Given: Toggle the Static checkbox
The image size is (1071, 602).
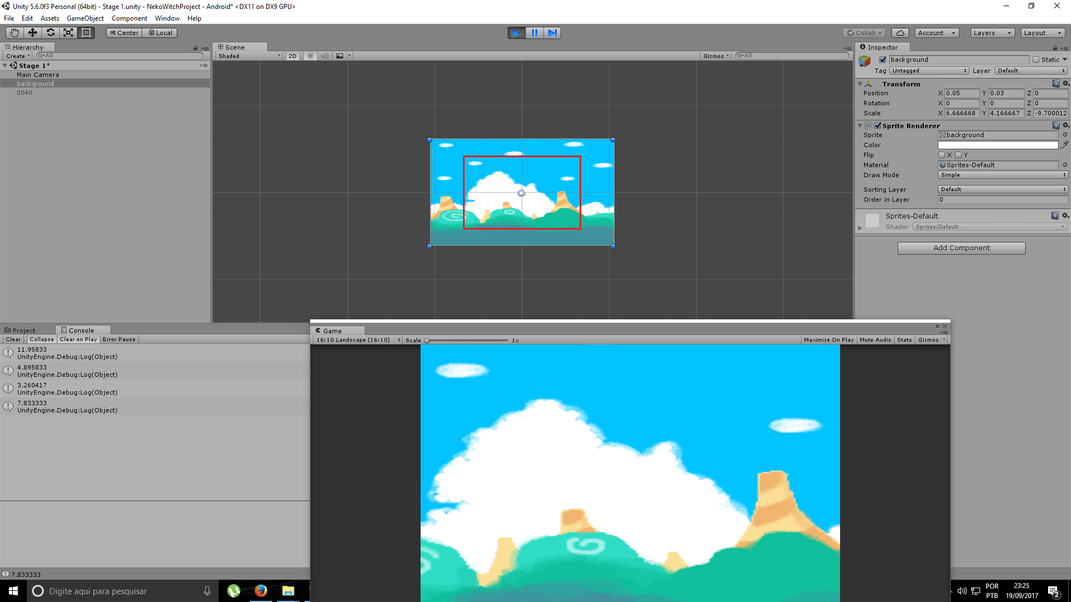Looking at the screenshot, I should tap(1036, 60).
